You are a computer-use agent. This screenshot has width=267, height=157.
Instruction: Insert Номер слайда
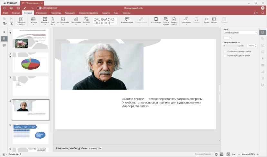coord(174,21)
